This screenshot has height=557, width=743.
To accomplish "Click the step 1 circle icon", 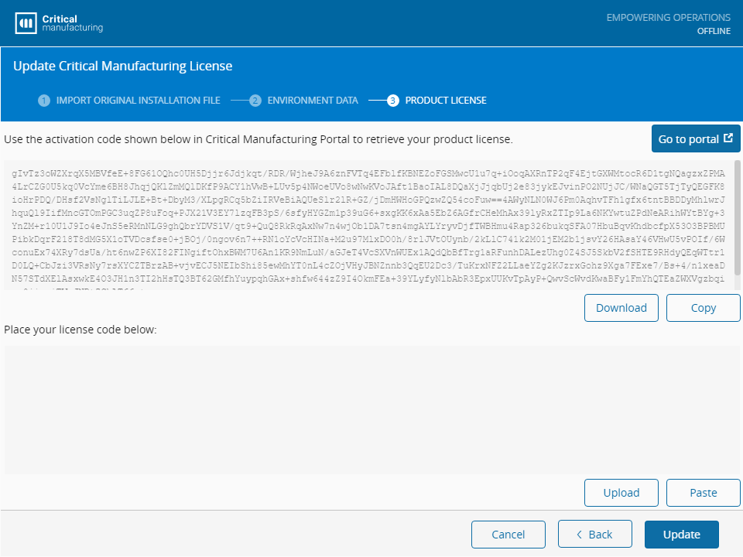I will point(44,101).
